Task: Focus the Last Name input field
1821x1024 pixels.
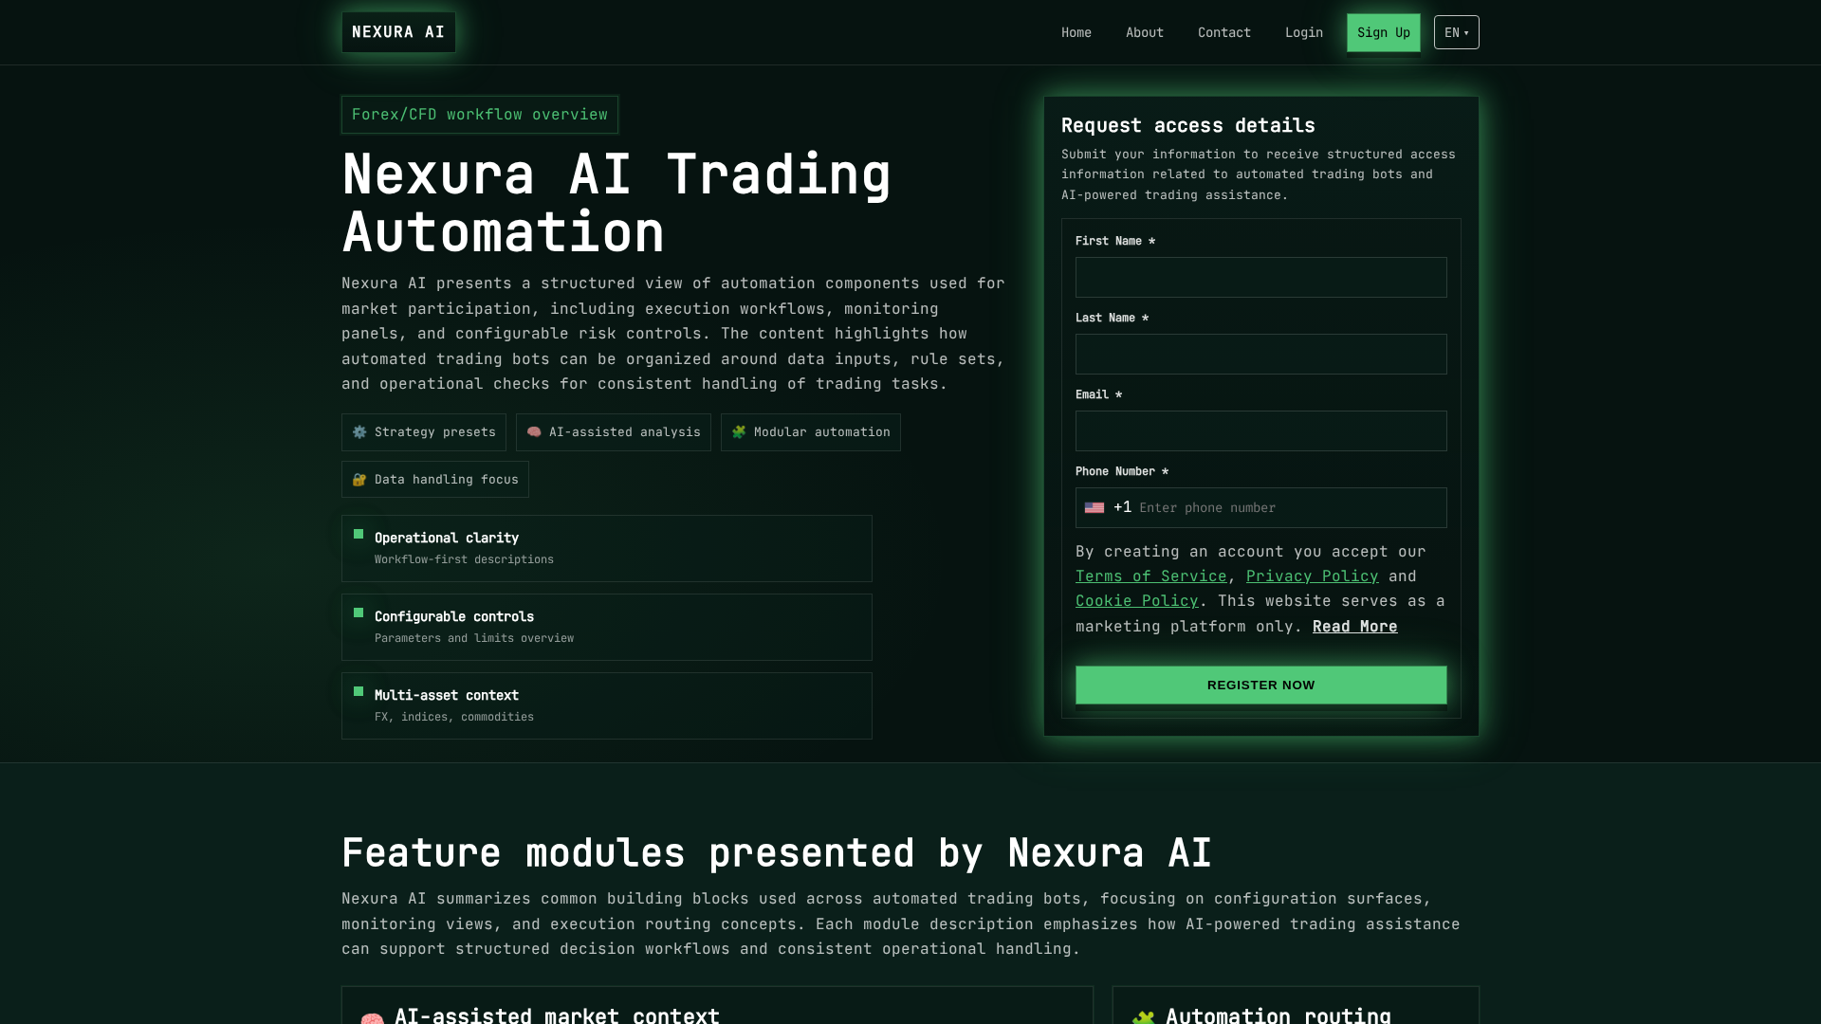Action: (x=1261, y=355)
